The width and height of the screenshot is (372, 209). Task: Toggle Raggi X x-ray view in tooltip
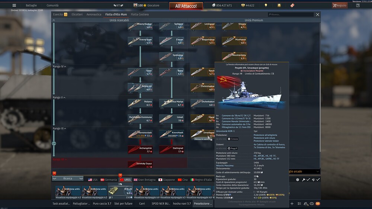(232, 148)
